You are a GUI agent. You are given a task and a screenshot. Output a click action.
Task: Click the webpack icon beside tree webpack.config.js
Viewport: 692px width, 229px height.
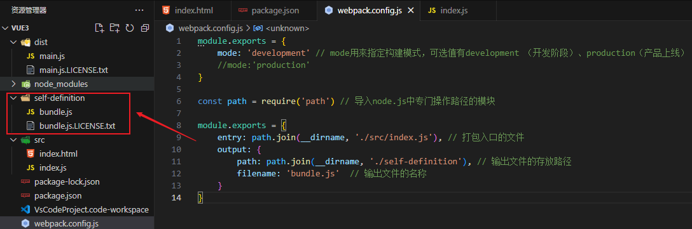point(25,223)
